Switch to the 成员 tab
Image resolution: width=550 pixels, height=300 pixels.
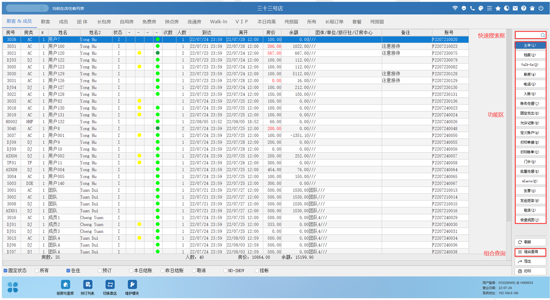click(63, 22)
